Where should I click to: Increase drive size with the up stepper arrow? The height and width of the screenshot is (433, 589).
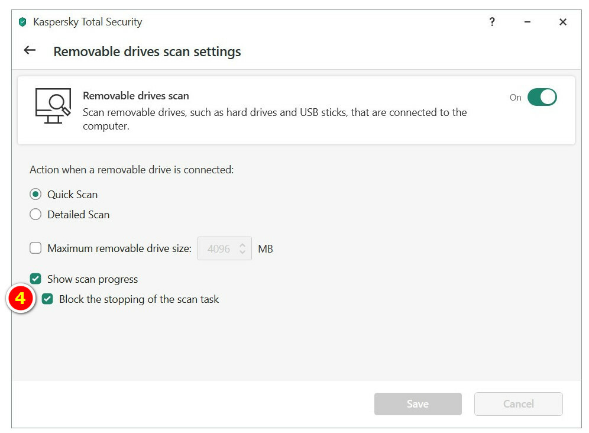pyautogui.click(x=242, y=245)
